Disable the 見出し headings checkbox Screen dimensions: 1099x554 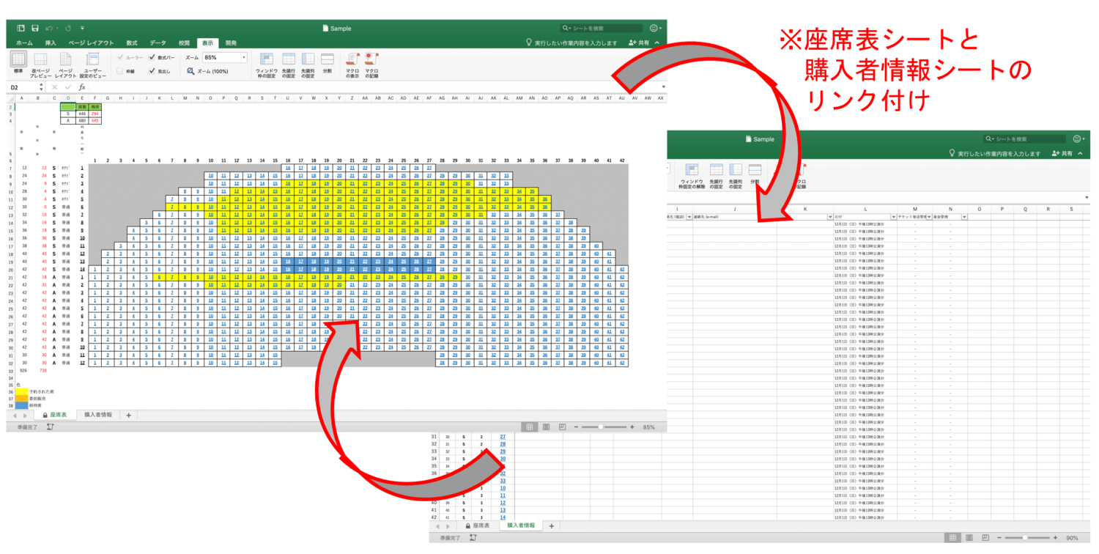point(152,70)
